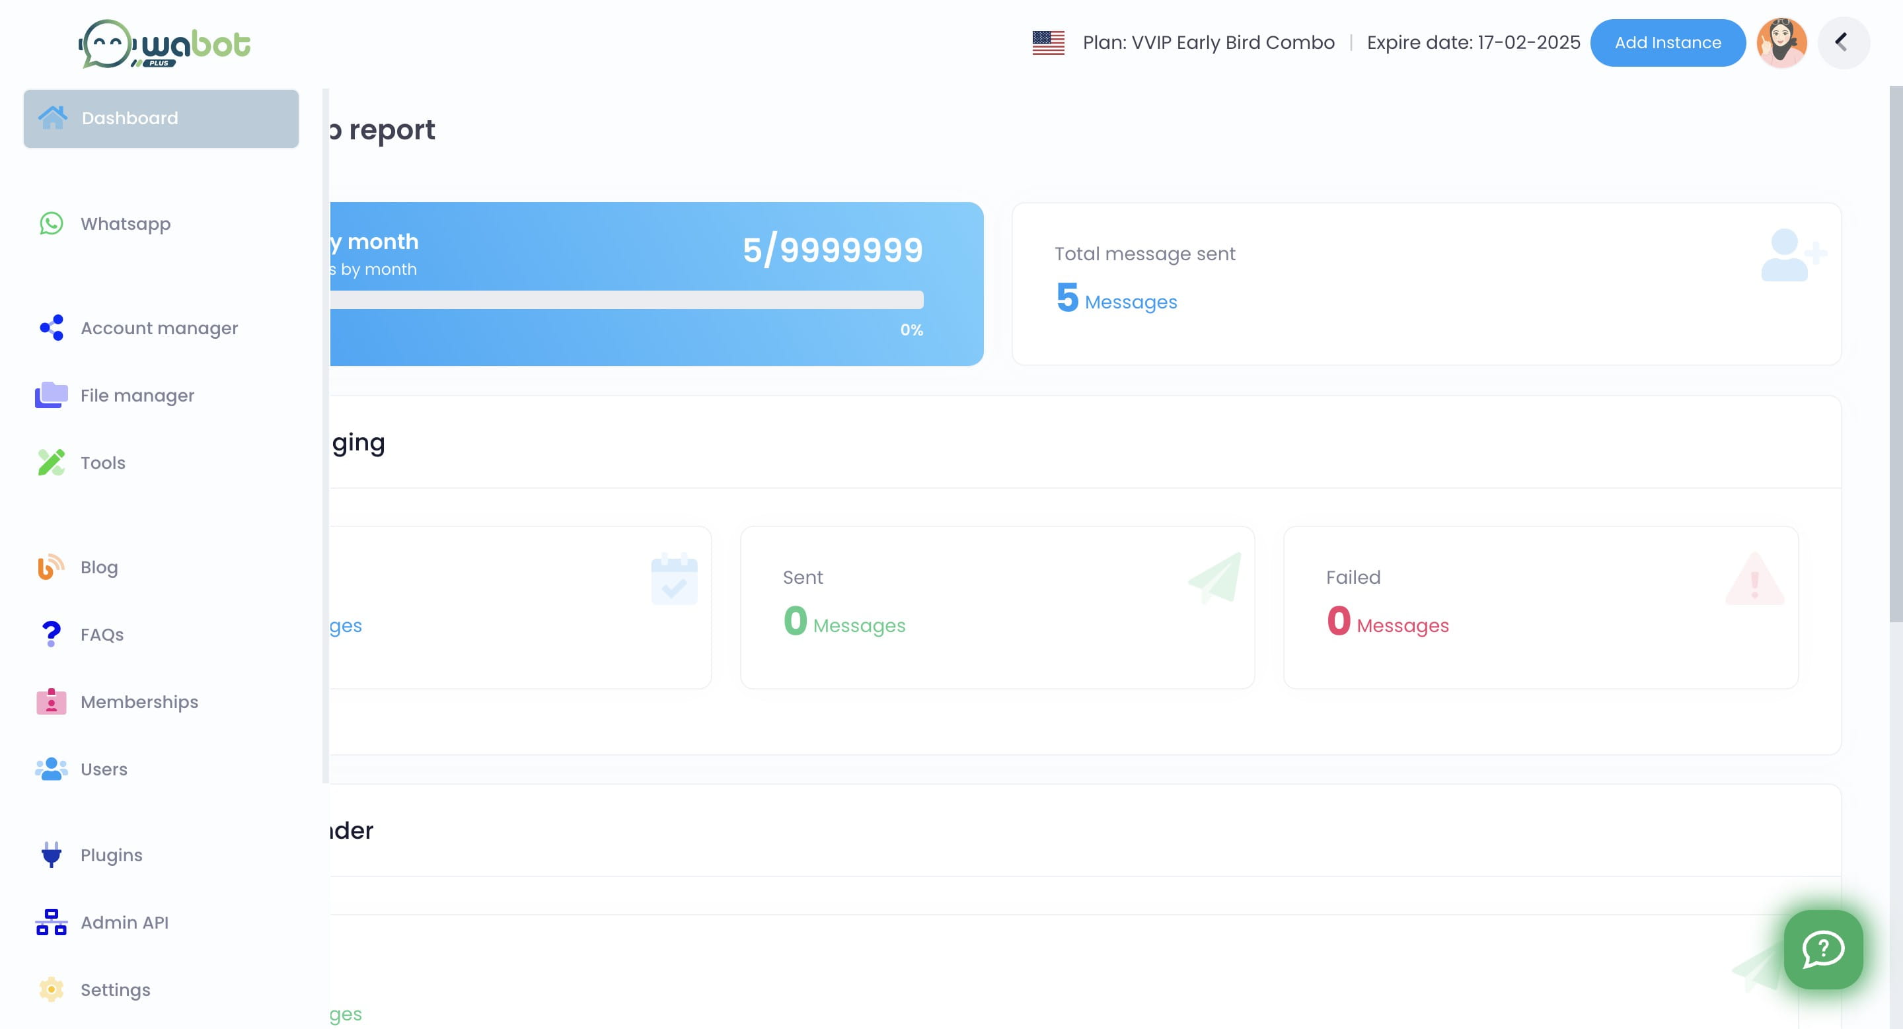Image resolution: width=1903 pixels, height=1029 pixels.
Task: Select the Dashboard menu item
Action: coord(161,118)
